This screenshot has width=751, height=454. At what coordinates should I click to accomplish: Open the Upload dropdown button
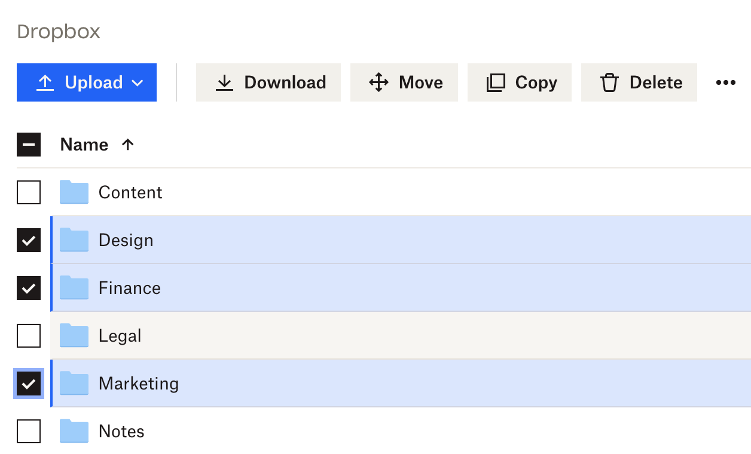click(87, 82)
